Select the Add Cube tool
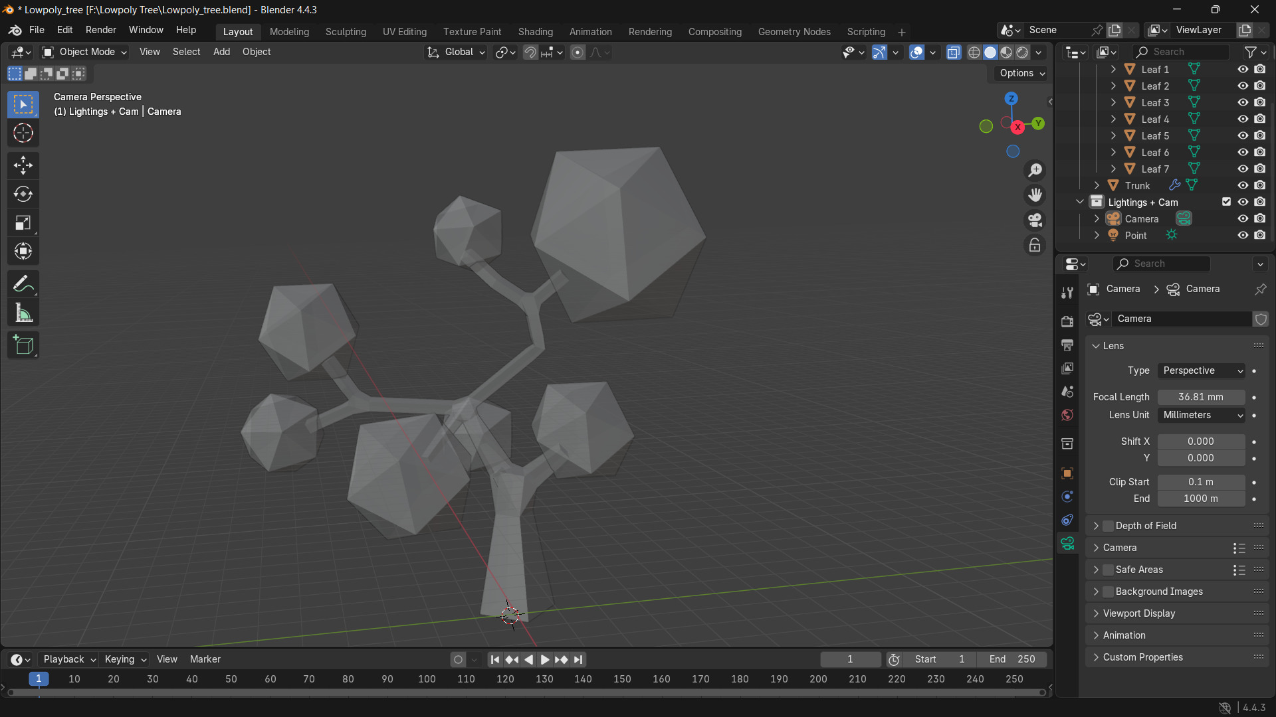Image resolution: width=1276 pixels, height=717 pixels. pyautogui.click(x=23, y=345)
